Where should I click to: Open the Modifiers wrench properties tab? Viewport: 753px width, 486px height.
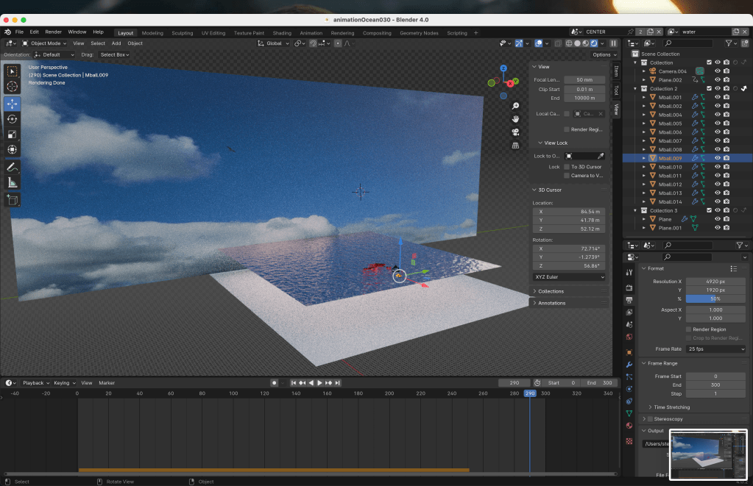(x=629, y=364)
